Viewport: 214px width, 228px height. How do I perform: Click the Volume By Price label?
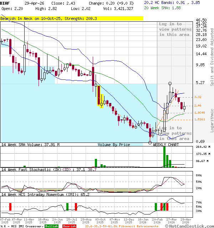[x=114, y=145]
